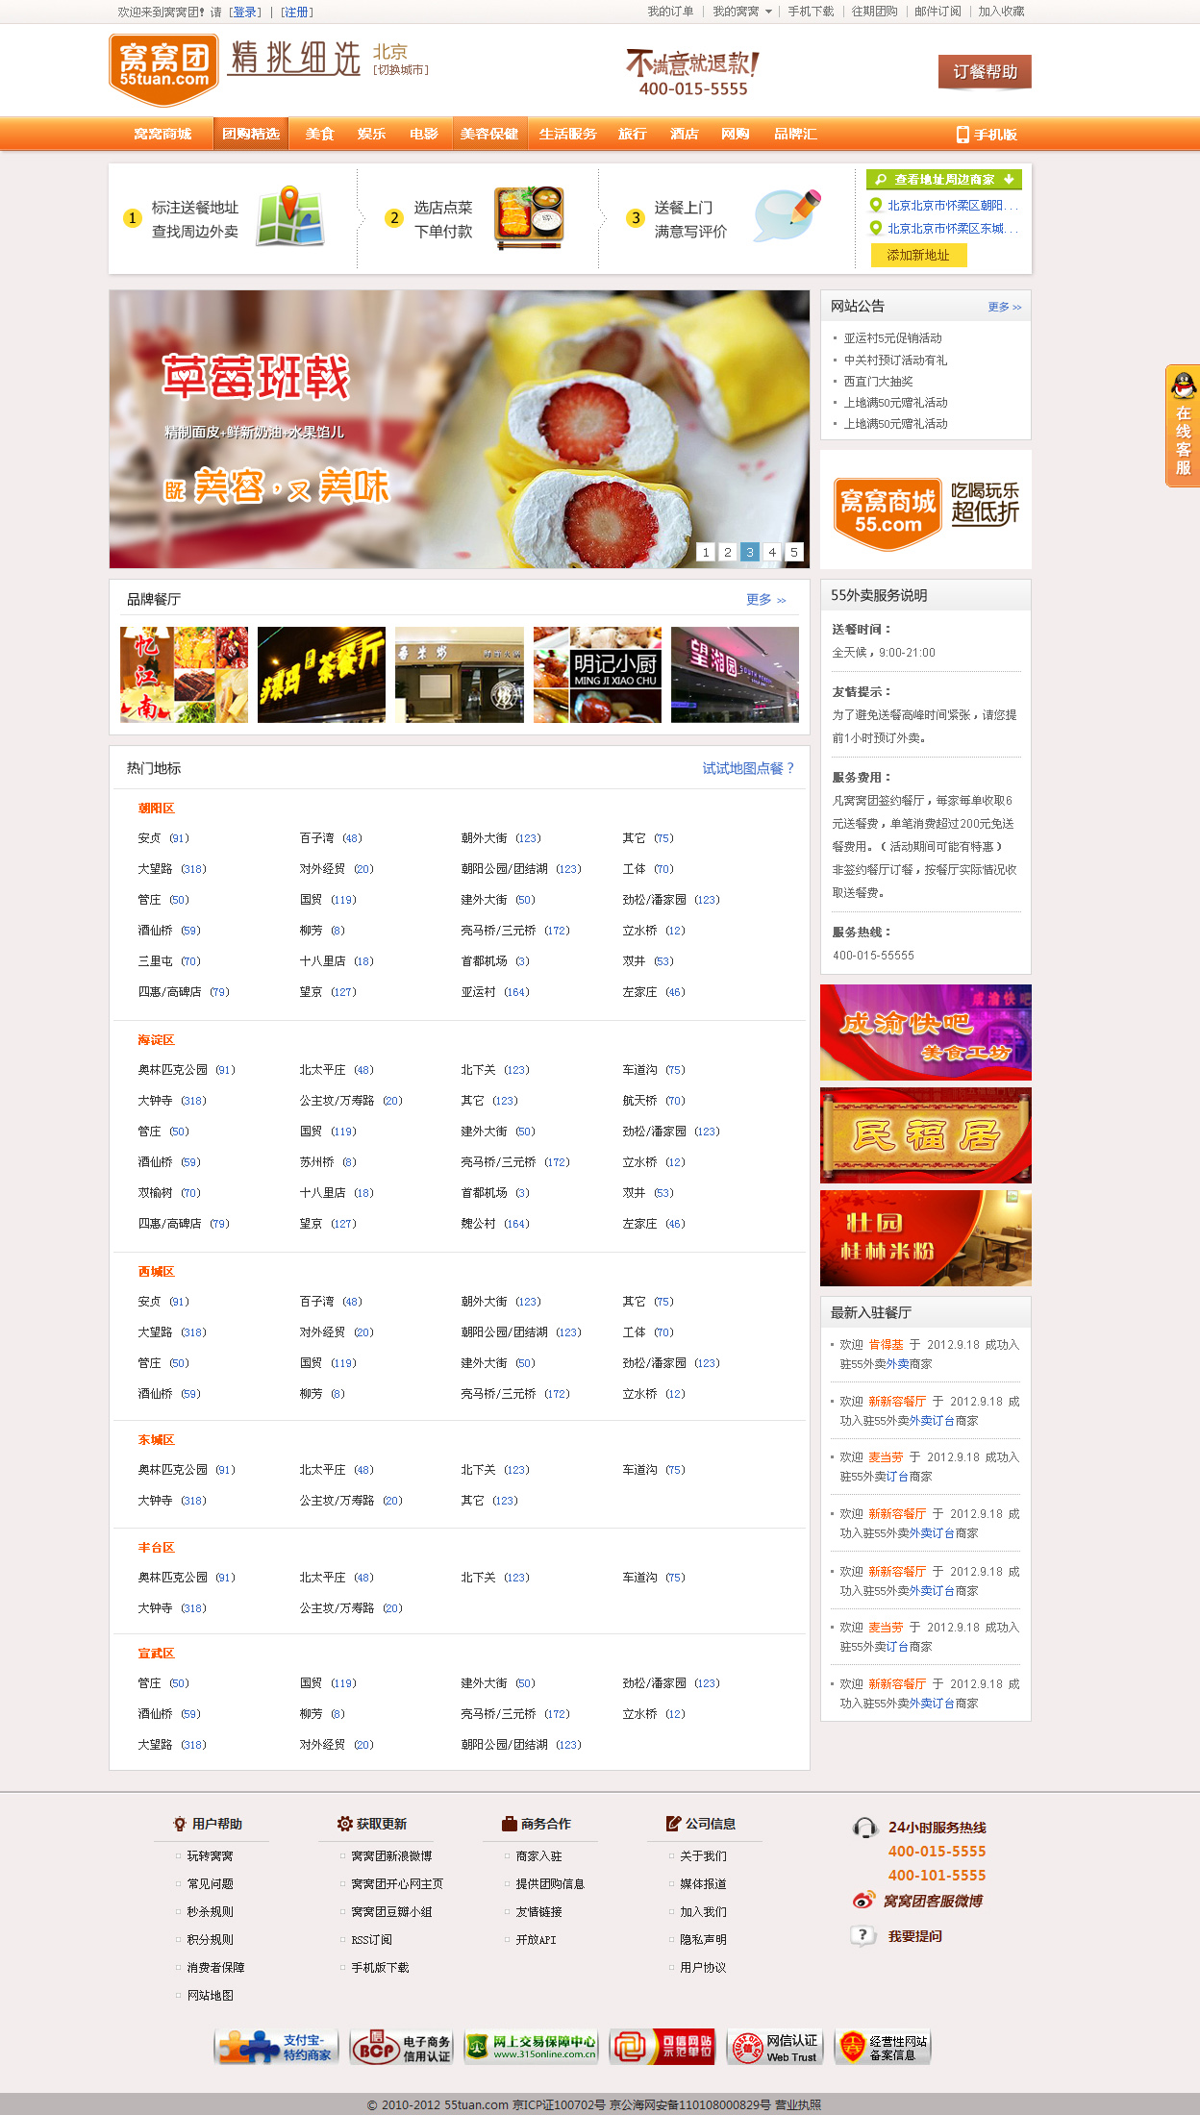Image resolution: width=1200 pixels, height=2115 pixels.
Task: Open the map icon for delivery address
Action: pos(289,216)
